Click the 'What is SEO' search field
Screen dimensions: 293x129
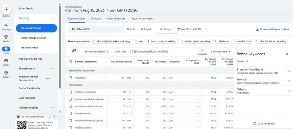pos(96,29)
